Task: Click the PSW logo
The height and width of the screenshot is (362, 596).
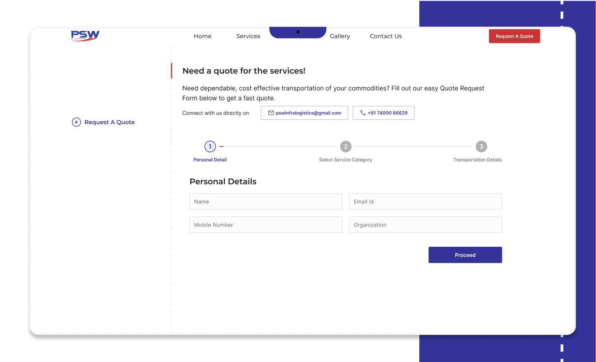Action: [85, 36]
